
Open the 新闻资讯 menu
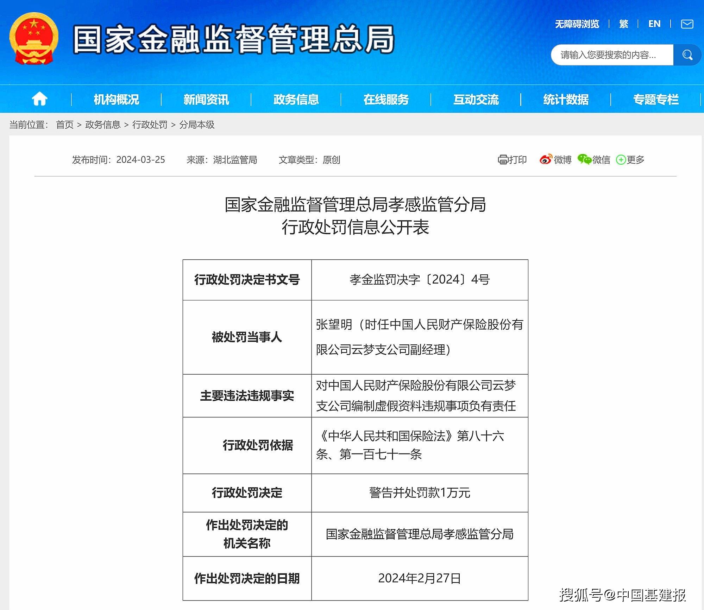tap(205, 100)
